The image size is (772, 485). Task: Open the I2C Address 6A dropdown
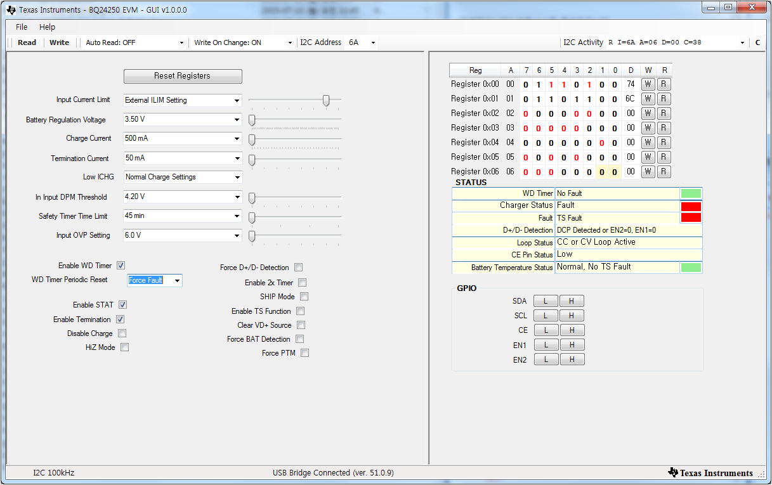point(361,42)
